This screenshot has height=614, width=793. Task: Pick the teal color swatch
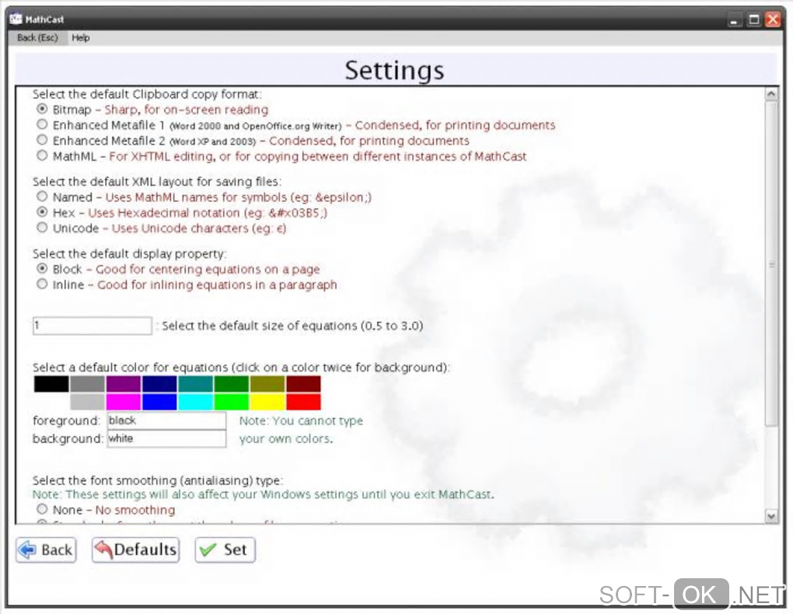coord(195,384)
